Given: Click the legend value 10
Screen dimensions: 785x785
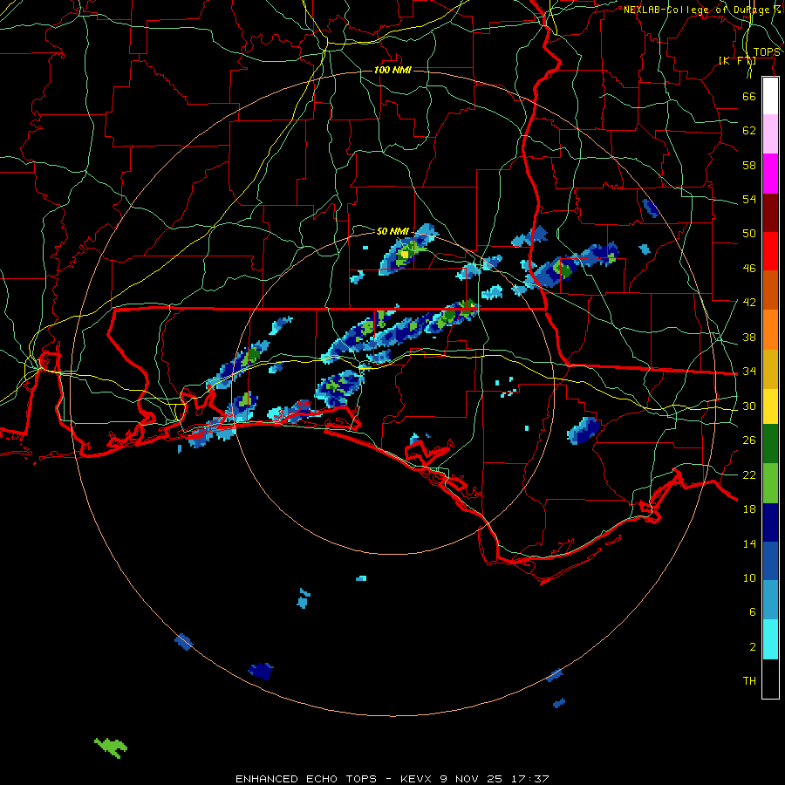Looking at the screenshot, I should 749,577.
